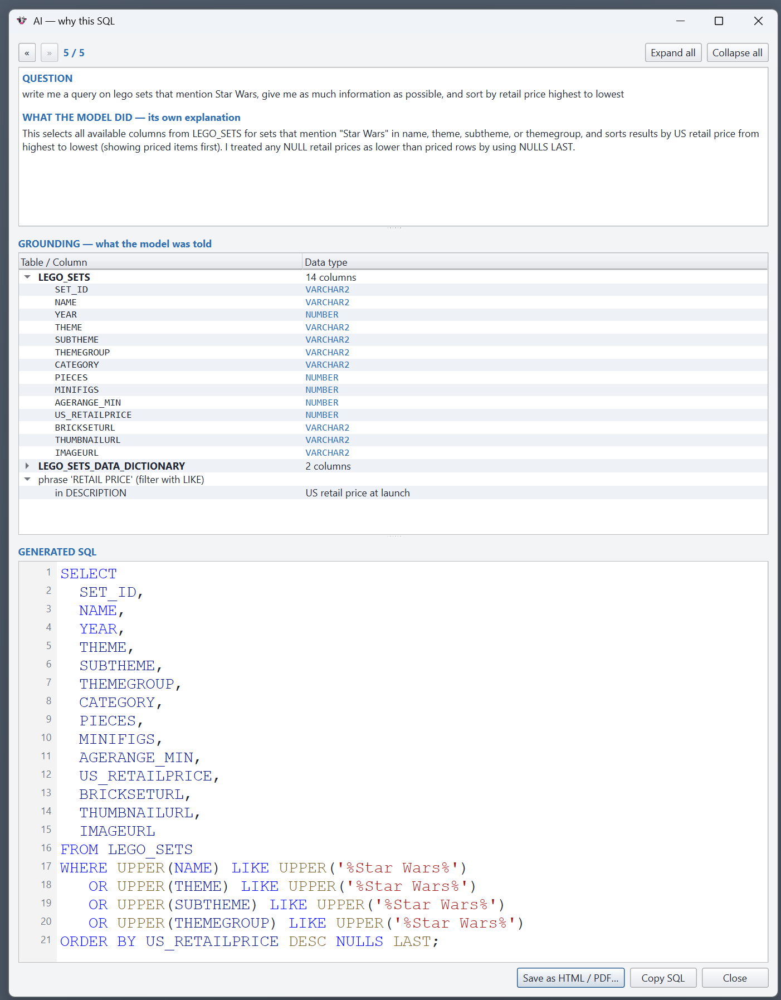Viewport: 781px width, 1000px height.
Task: Click the 5 / 5 page counter
Action: pyautogui.click(x=74, y=53)
